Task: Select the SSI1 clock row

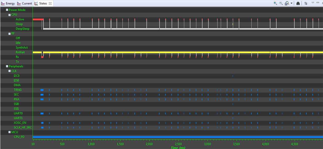Action: pos(16,109)
